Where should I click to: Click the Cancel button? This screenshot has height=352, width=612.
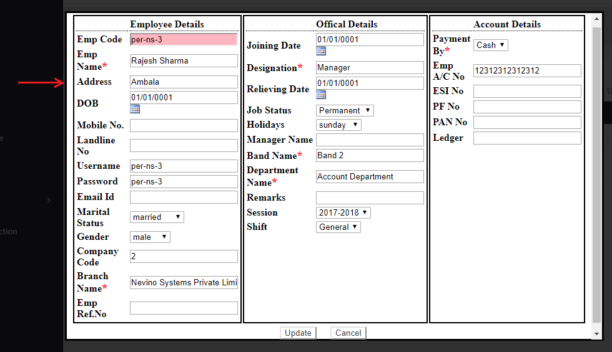click(x=348, y=333)
